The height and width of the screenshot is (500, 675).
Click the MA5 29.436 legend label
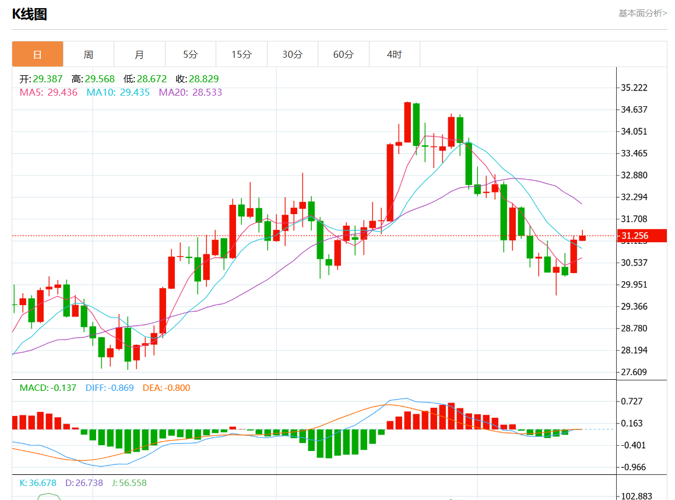coord(48,92)
